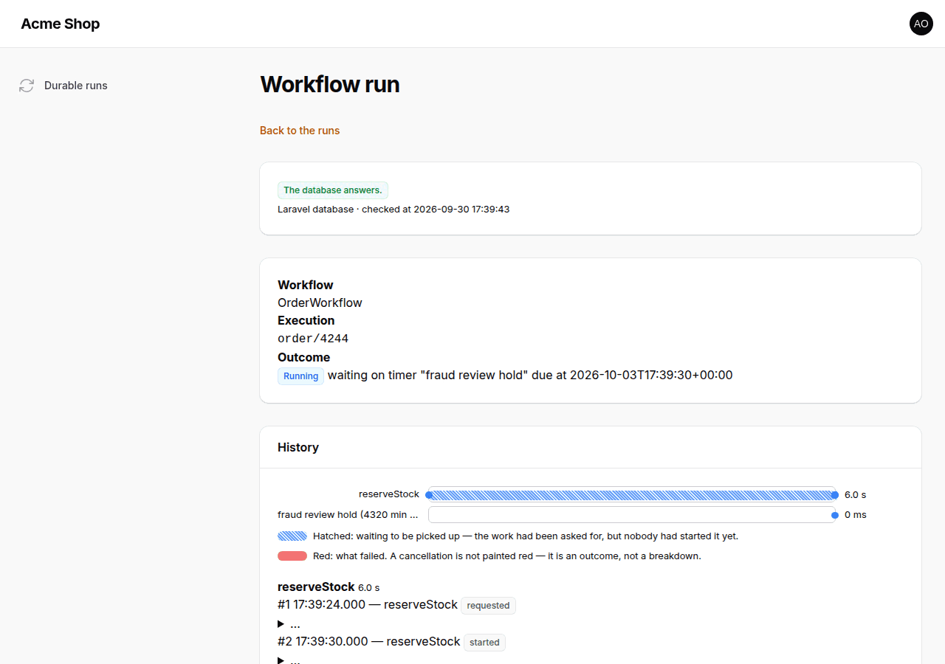
Task: Click the 'Laravel database · checked at' line
Action: [x=394, y=210]
